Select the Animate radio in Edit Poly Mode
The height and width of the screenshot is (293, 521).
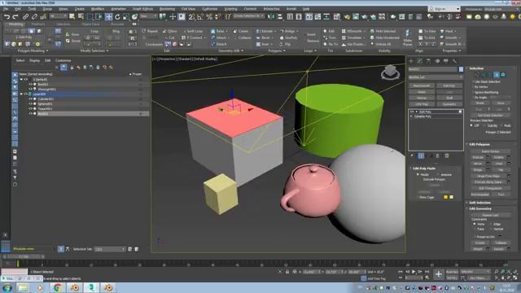click(x=438, y=174)
